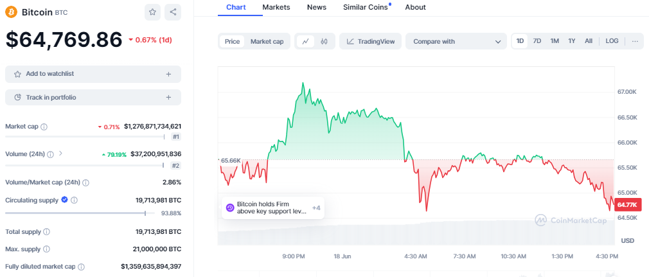
Task: Click the verified badge near Circulating supply
Action: point(64,200)
